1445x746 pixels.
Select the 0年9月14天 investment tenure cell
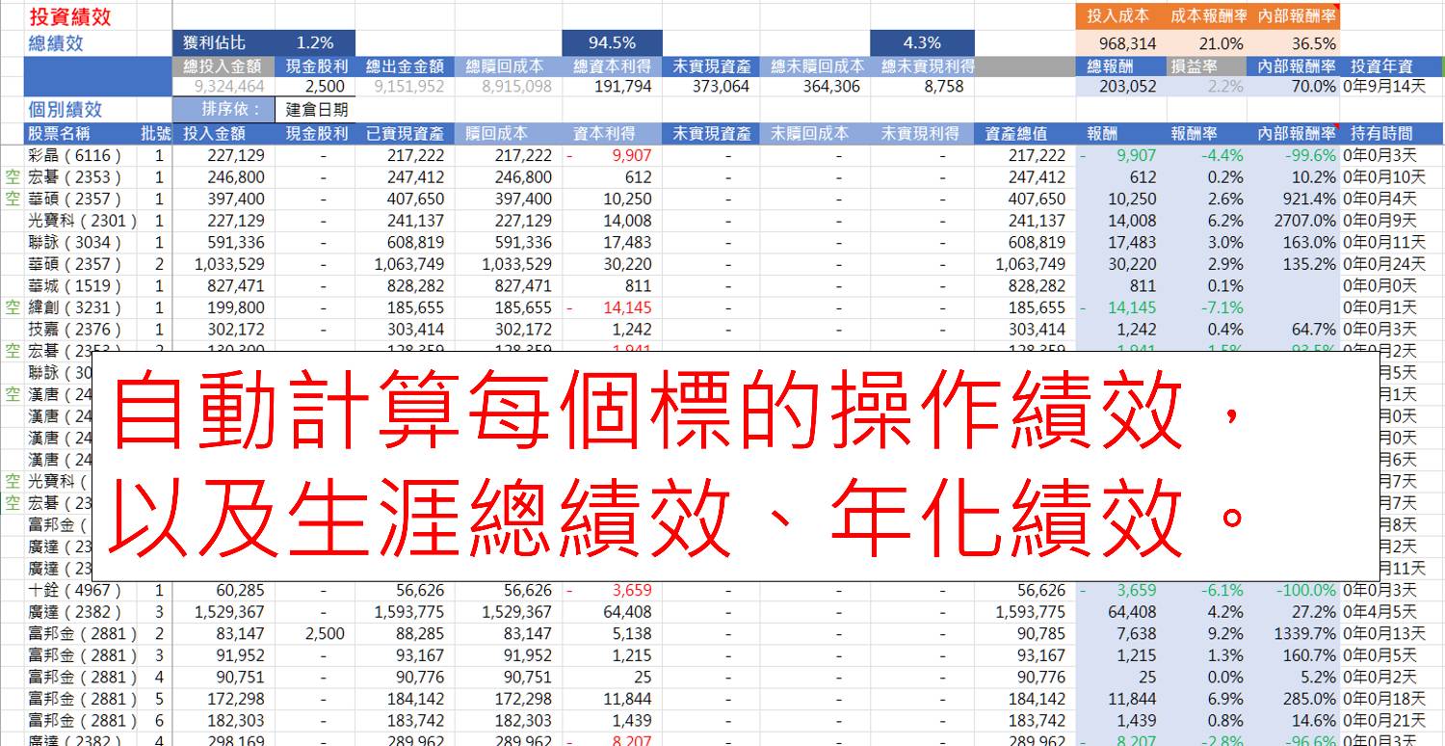click(1382, 86)
